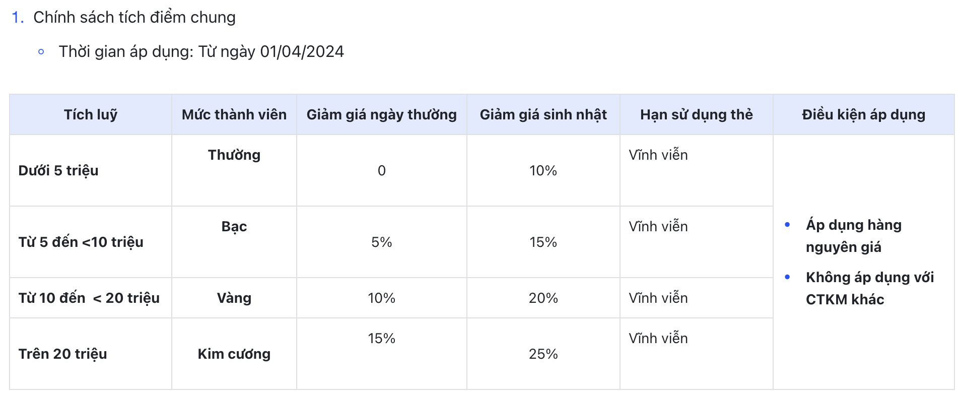Click the "Chính sách tích điểm chung" heading
This screenshot has width=958, height=393.
134,18
